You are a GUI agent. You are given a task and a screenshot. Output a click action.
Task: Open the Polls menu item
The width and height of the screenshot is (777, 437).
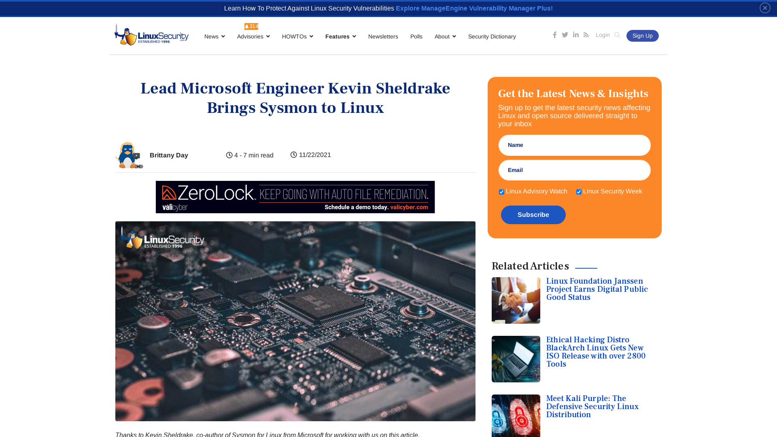click(x=416, y=36)
